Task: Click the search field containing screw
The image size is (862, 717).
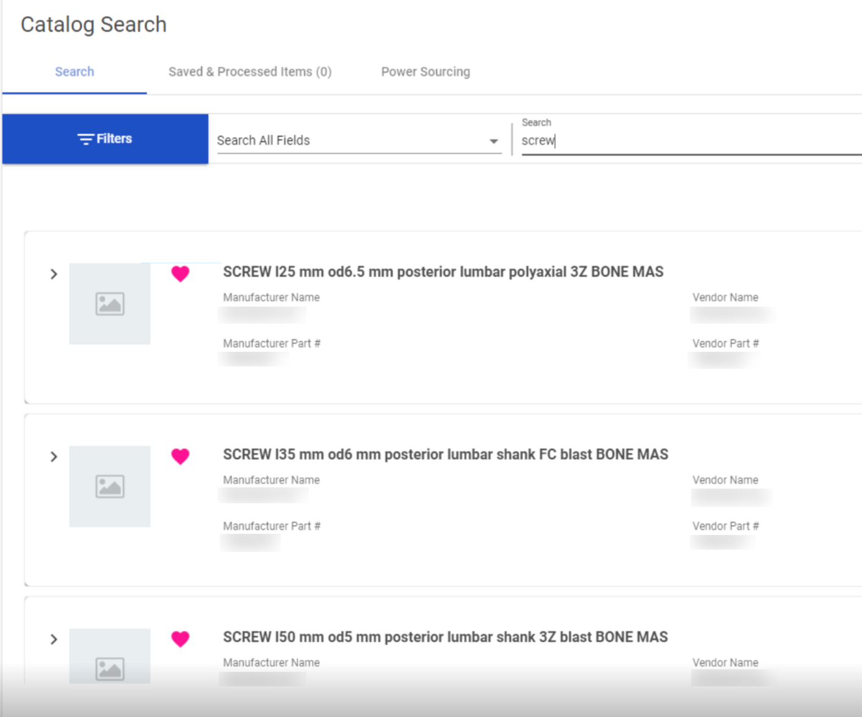Action: (691, 140)
